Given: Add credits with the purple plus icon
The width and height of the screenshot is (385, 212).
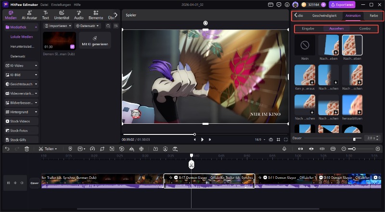Looking at the screenshot, I should tap(323, 5).
